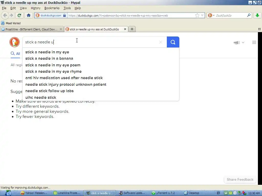The image size is (262, 196).
Task: Pick 'needle stick injury protocol unknown patient'
Action: click(x=101, y=84)
